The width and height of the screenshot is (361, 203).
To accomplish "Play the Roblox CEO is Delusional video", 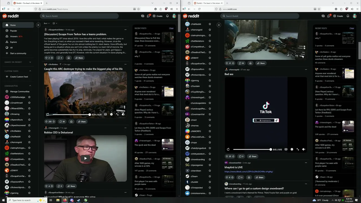I will click(85, 158).
